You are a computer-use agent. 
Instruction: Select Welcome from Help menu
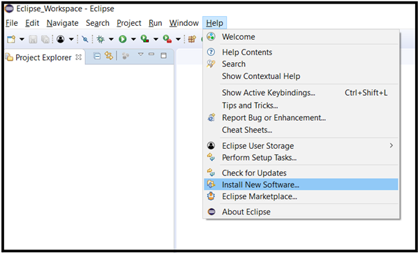pyautogui.click(x=301, y=37)
